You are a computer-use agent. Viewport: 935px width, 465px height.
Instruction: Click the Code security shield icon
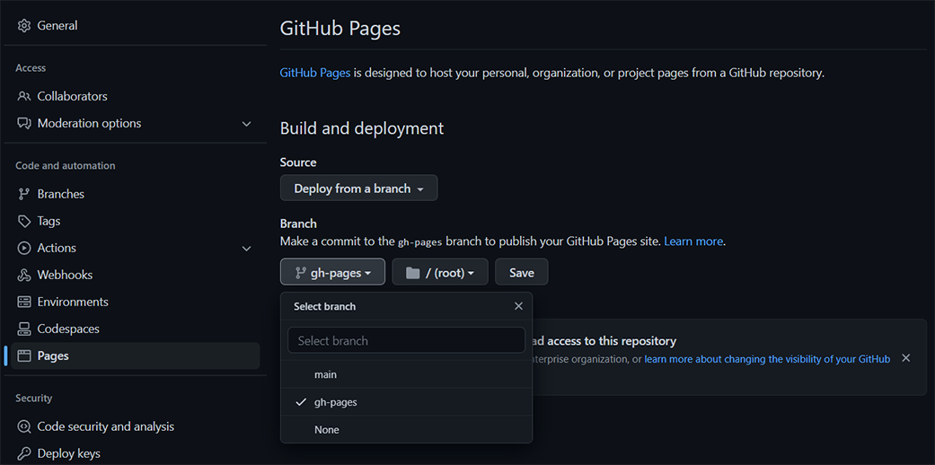24,426
